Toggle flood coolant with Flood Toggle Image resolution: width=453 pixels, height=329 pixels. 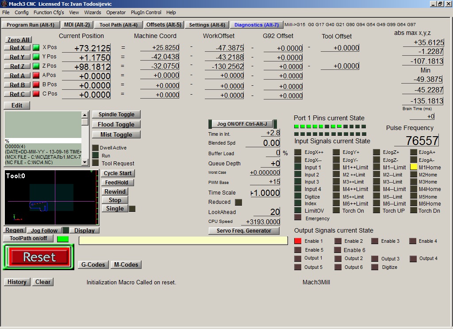pos(116,125)
